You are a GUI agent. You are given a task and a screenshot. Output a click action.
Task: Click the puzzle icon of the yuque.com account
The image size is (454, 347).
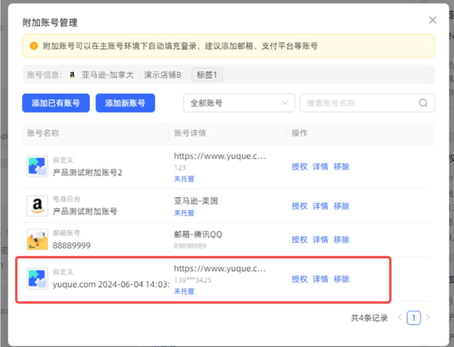(x=37, y=279)
